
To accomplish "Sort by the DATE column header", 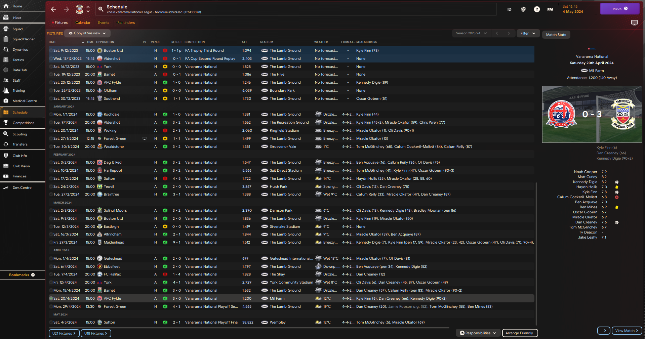I will pyautogui.click(x=52, y=42).
